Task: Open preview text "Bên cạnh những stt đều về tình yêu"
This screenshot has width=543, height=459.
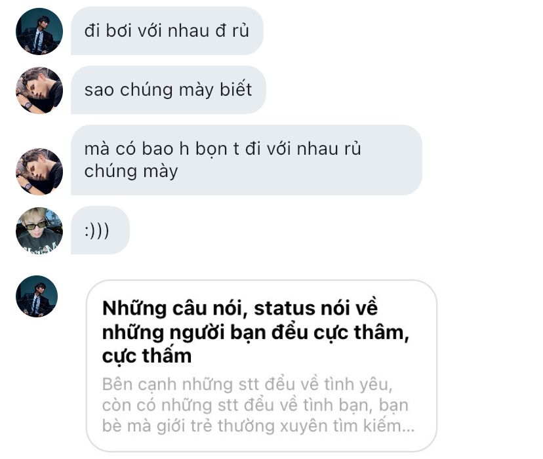Action: point(247,384)
